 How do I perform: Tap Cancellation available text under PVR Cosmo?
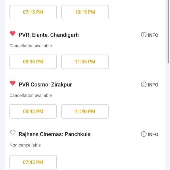(x=31, y=96)
